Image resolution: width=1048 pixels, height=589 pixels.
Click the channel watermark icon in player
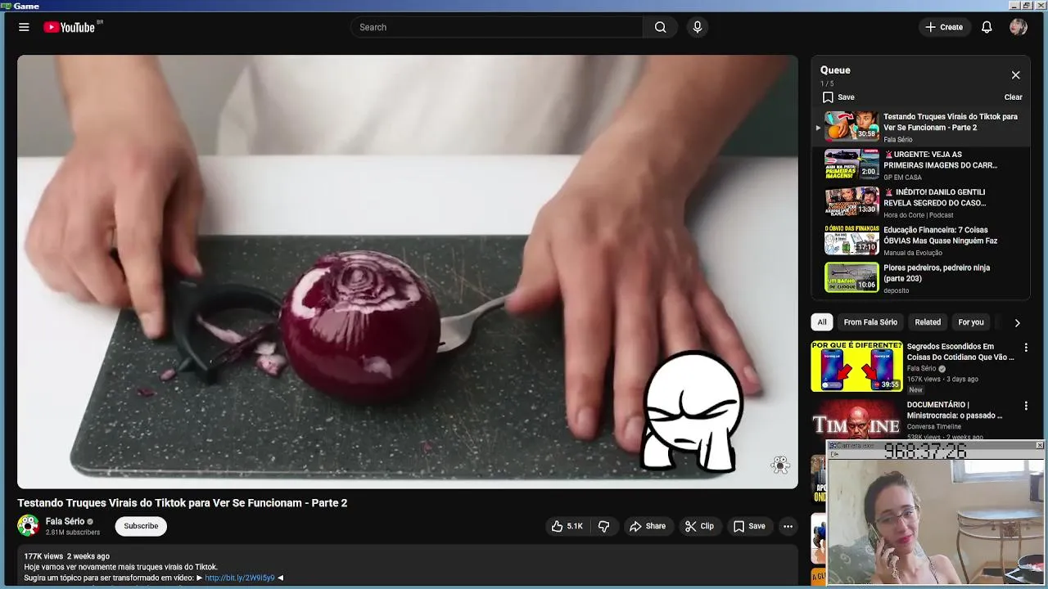coord(779,465)
